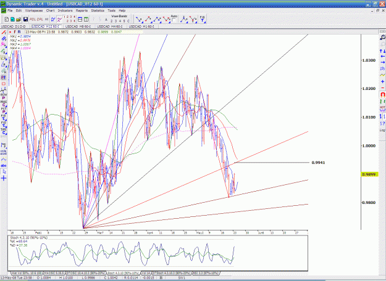Select the red trend line tool
This screenshot has width=386, height=281.
coord(4,33)
